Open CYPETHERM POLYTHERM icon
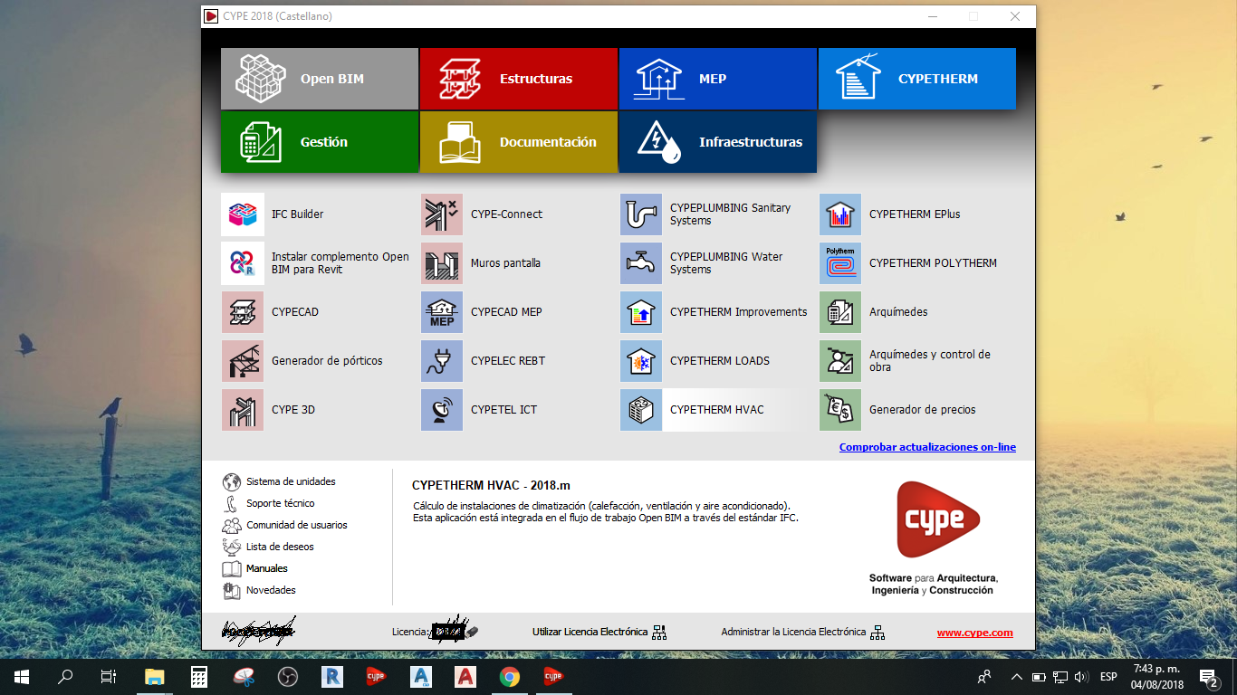 click(840, 263)
